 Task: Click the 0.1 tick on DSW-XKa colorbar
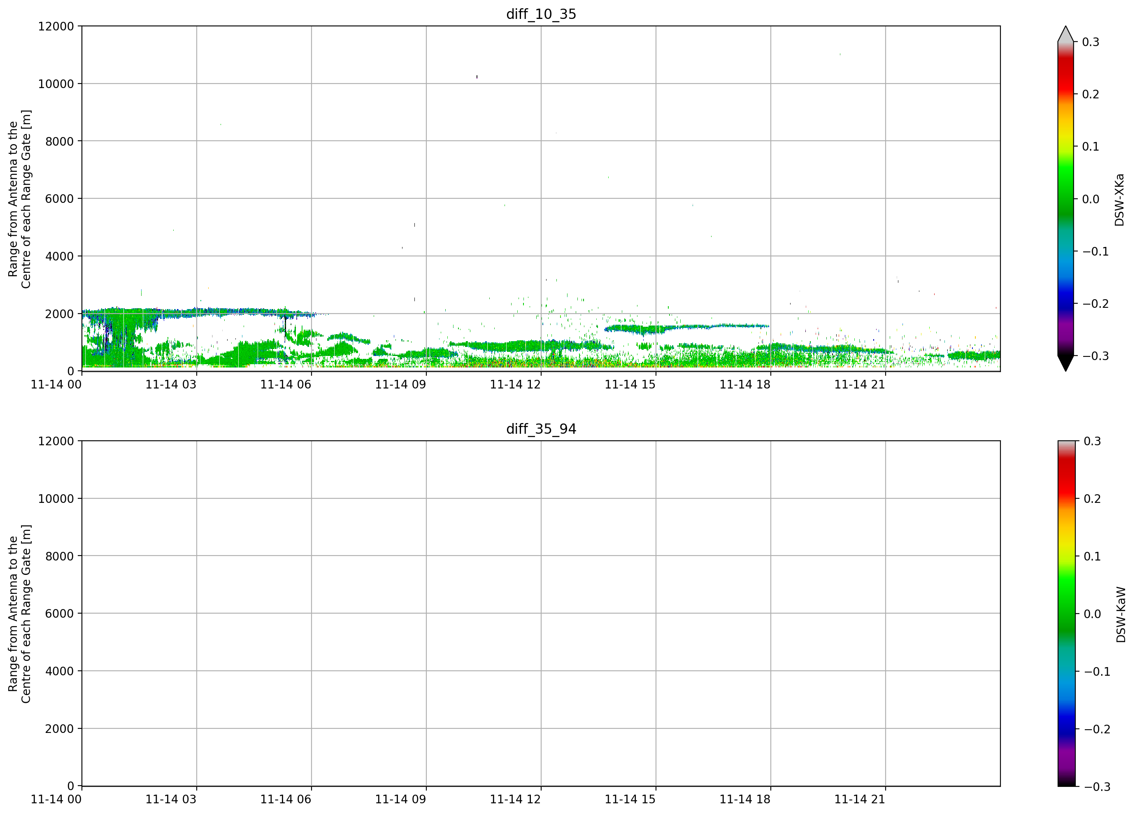pos(1091,147)
